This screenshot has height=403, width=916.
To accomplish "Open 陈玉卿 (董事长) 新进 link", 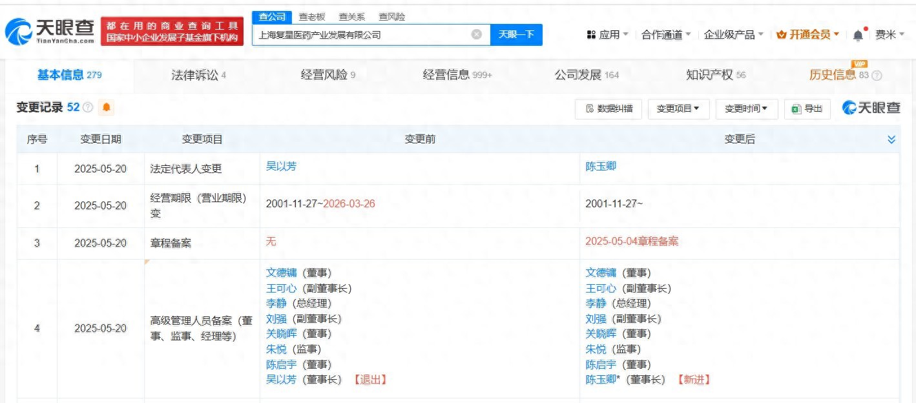I will click(601, 379).
